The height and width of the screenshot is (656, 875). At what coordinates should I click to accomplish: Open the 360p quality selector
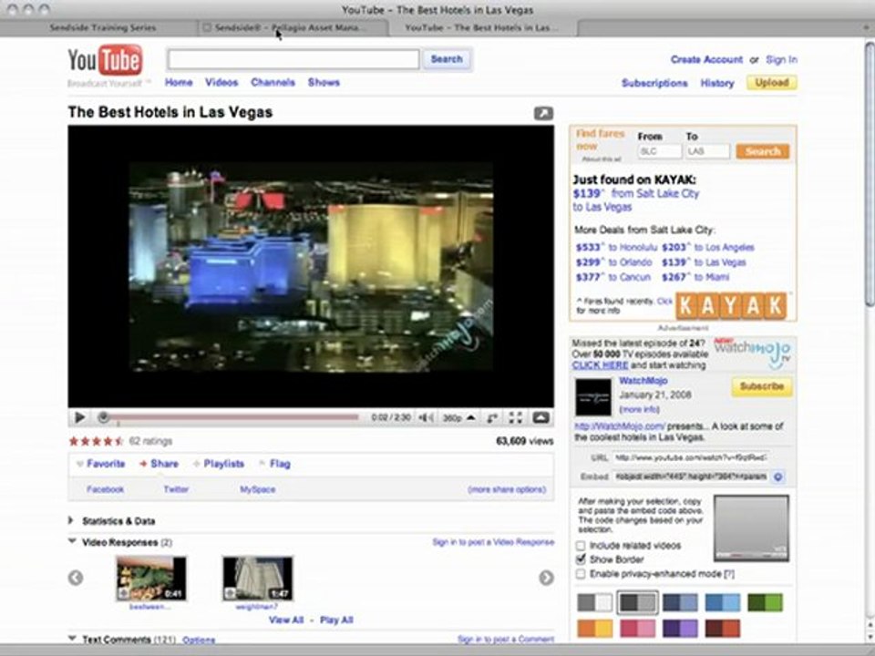pyautogui.click(x=458, y=417)
